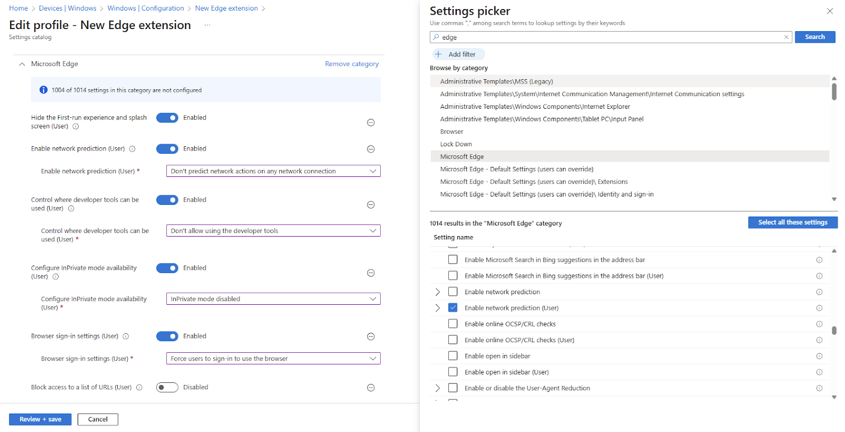Viewport: 845px width, 432px height.
Task: Open Windows | Configuration breadcrumb
Action: point(146,8)
